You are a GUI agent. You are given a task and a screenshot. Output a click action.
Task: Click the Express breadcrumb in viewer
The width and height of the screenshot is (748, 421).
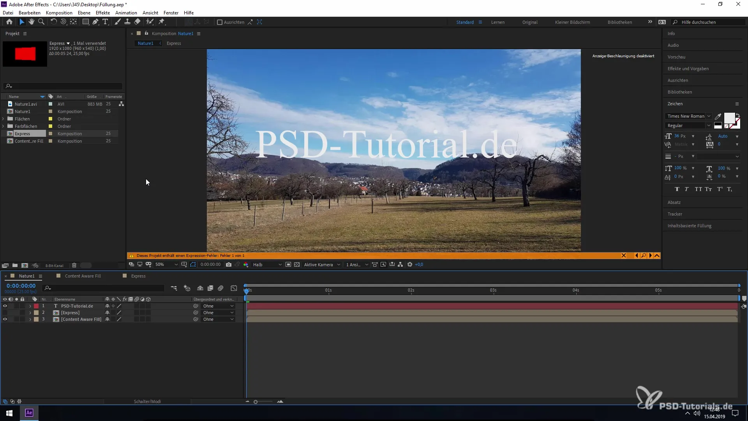[174, 43]
